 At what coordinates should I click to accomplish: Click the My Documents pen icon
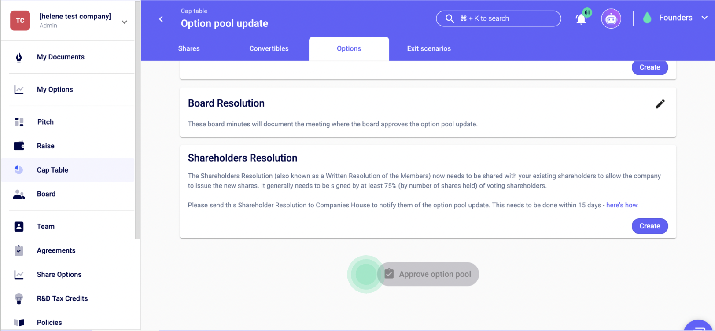(x=19, y=57)
